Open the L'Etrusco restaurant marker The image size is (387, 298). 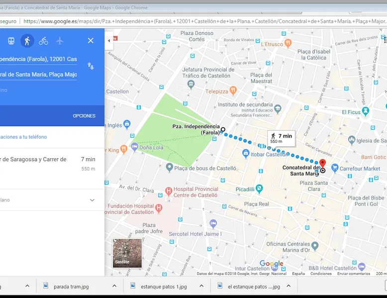pos(288,43)
